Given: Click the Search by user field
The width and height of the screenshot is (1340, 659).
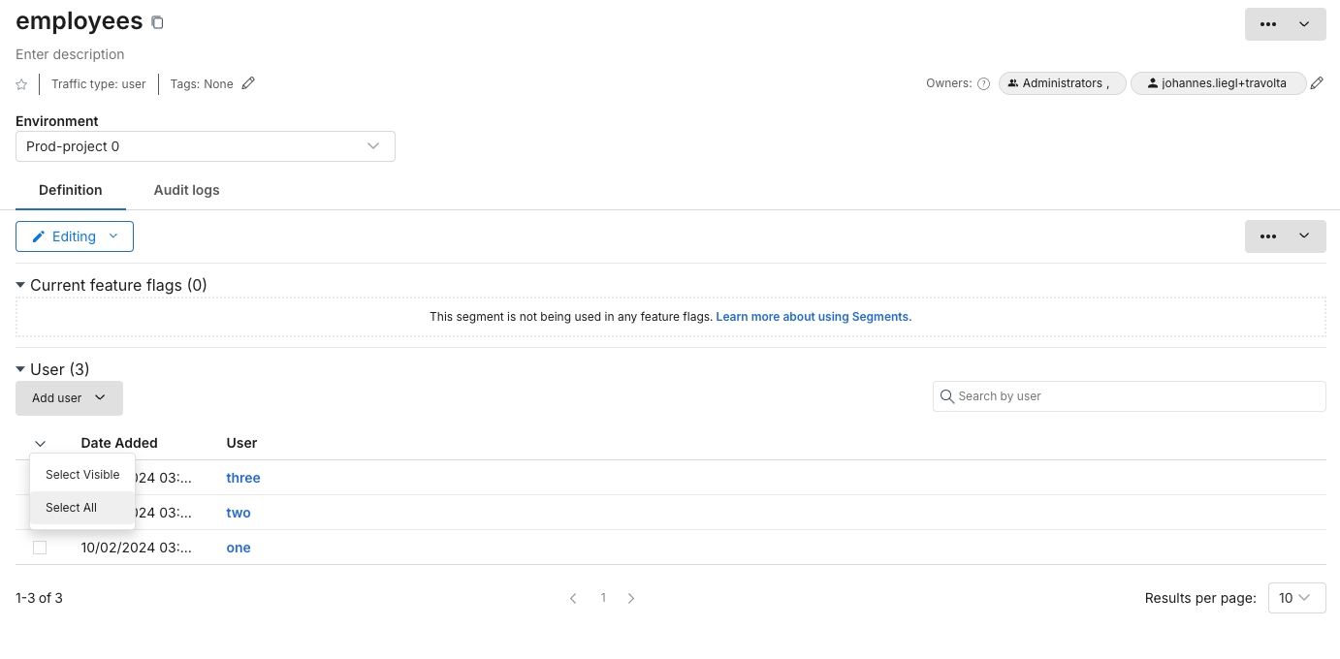Looking at the screenshot, I should pos(1129,396).
